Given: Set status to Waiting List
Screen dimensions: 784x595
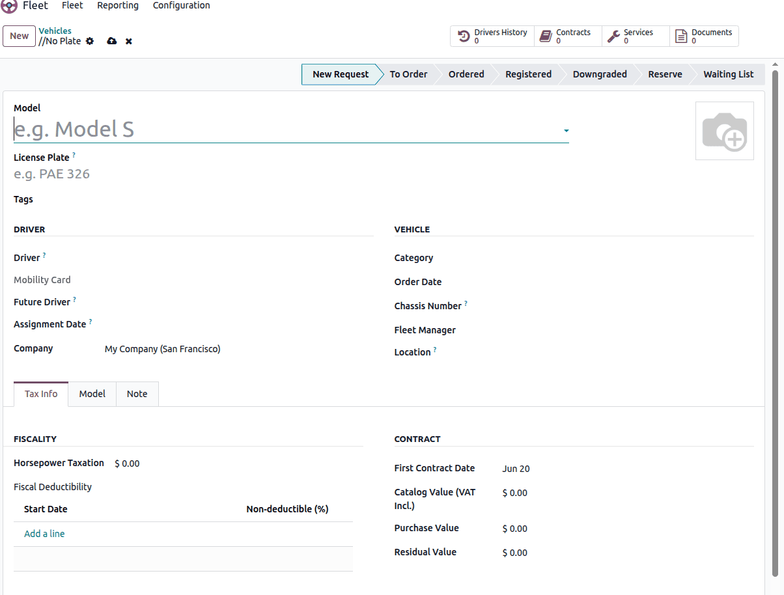Looking at the screenshot, I should (x=728, y=74).
